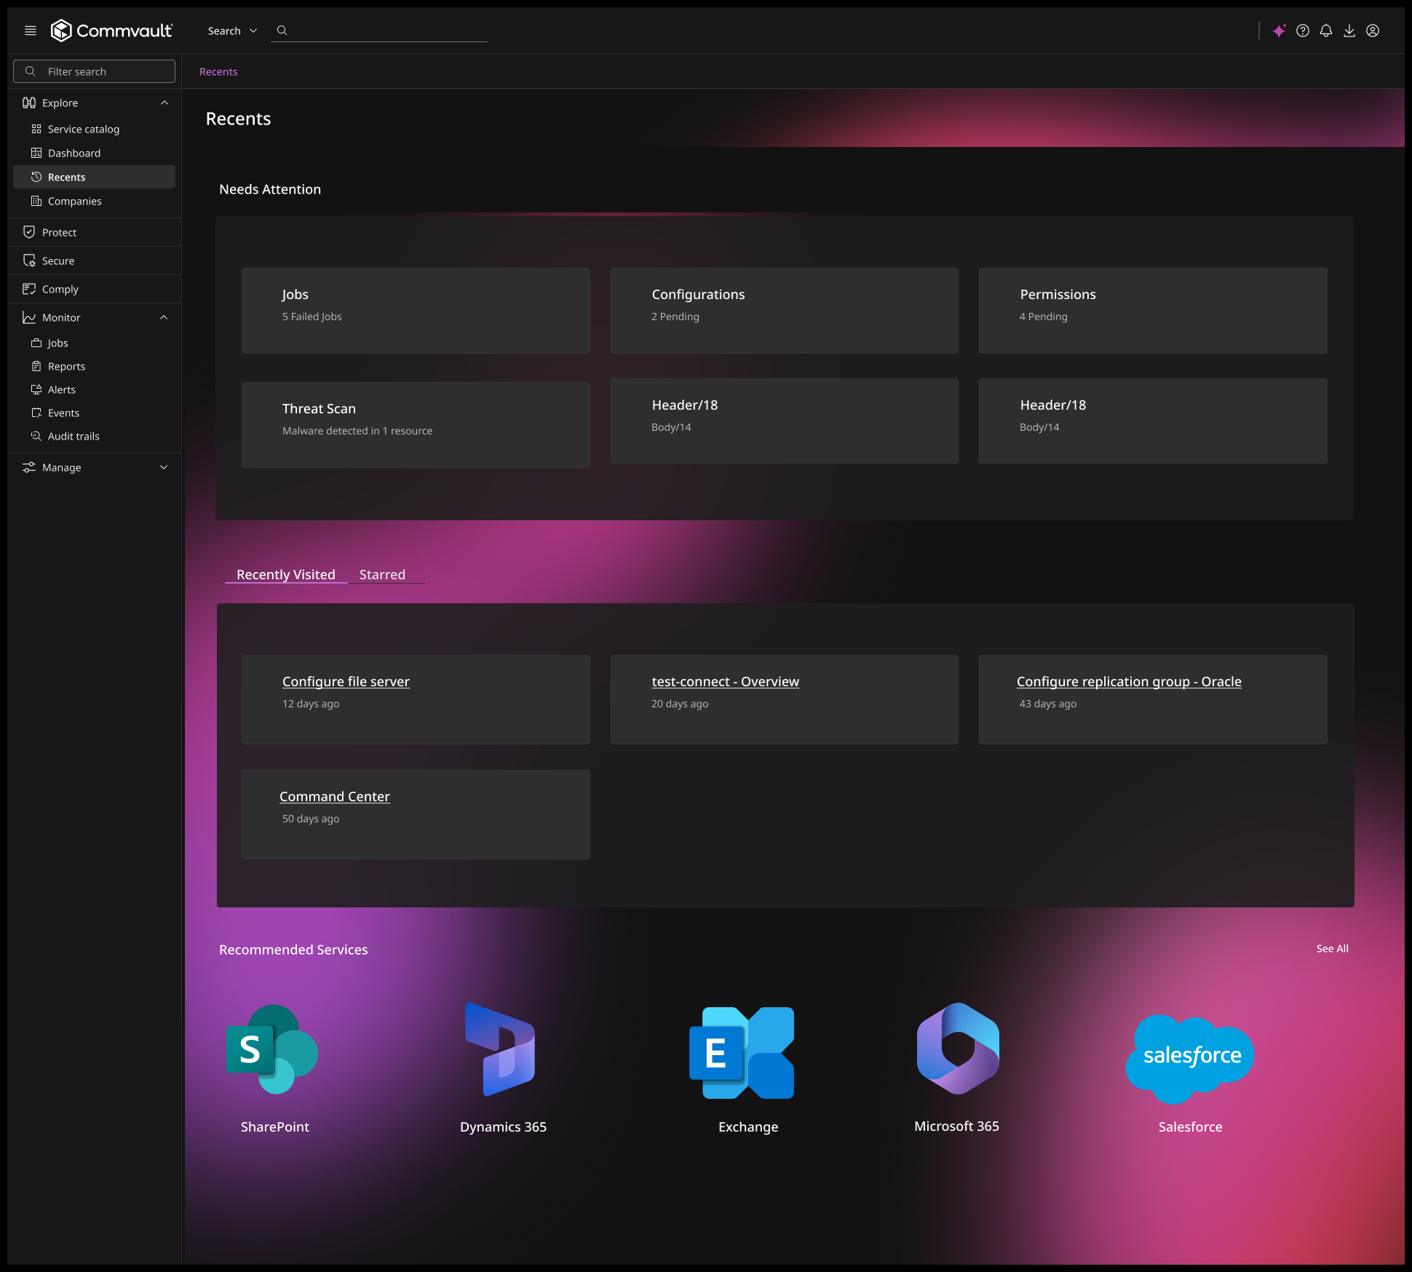This screenshot has height=1272, width=1412.
Task: Click the Microsoft 365 label text
Action: pyautogui.click(x=956, y=1126)
